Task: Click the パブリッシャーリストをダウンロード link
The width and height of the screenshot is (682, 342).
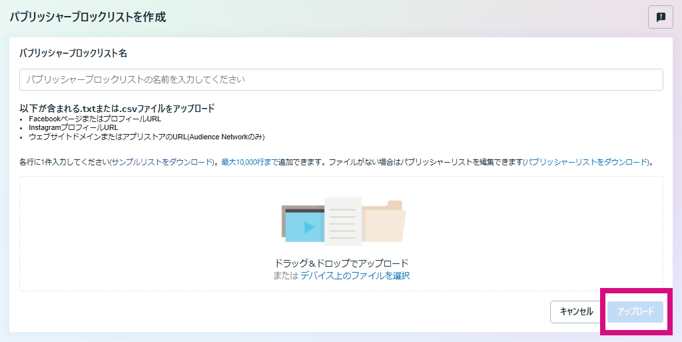Action: pos(586,162)
